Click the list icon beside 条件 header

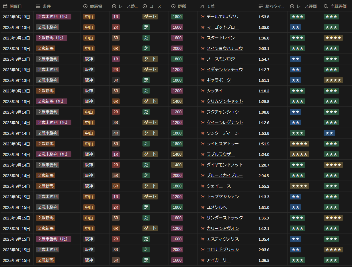38,6
